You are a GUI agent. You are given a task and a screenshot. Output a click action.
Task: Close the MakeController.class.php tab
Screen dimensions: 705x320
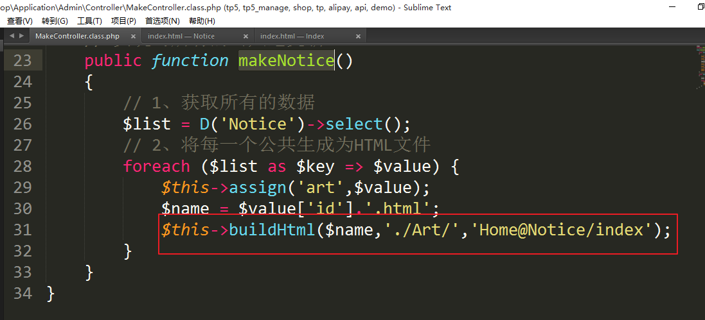point(133,37)
